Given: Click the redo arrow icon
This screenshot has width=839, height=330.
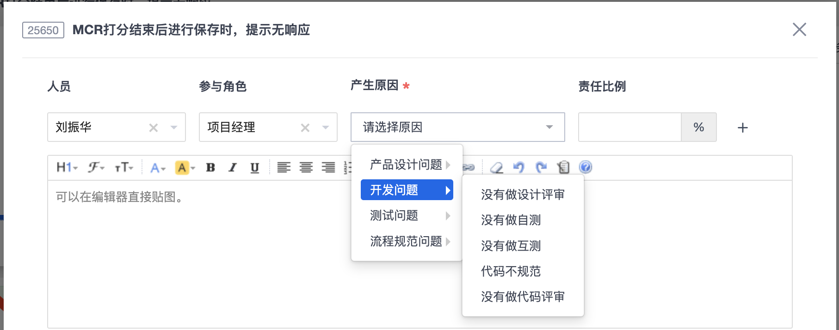Looking at the screenshot, I should tap(541, 167).
